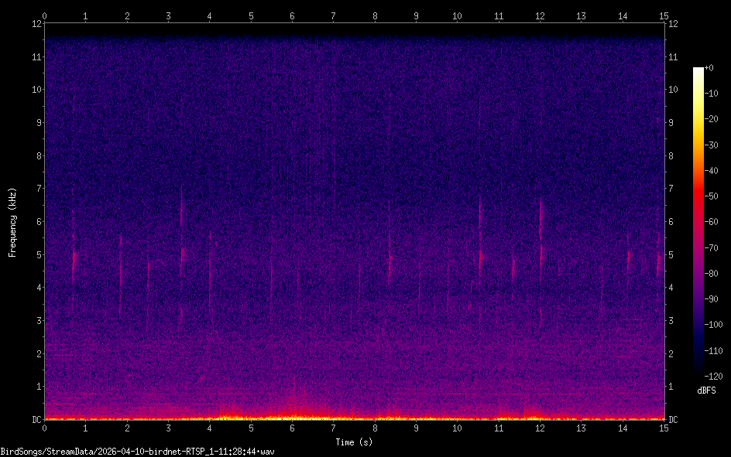Click the dBFS label under the color bar
Viewport: 731px width, 457px height.
705,390
